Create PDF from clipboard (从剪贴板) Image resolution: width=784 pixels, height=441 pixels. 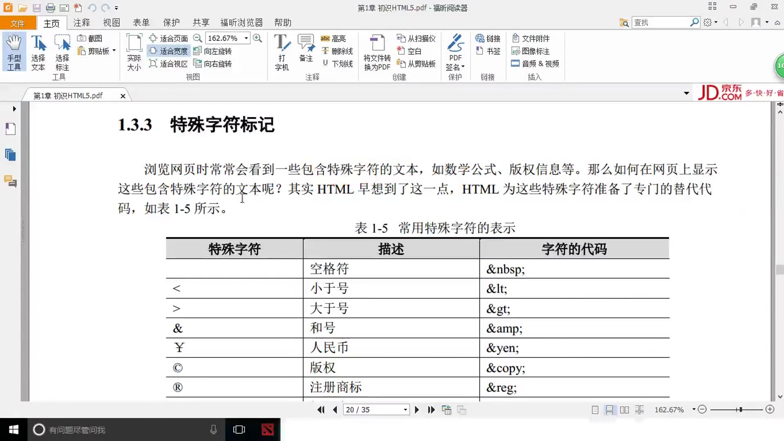click(x=416, y=64)
